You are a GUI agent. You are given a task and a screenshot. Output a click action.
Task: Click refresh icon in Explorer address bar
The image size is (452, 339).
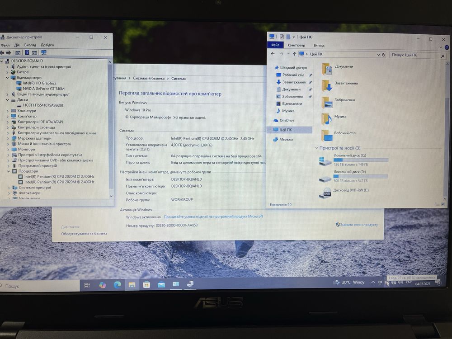(383, 55)
